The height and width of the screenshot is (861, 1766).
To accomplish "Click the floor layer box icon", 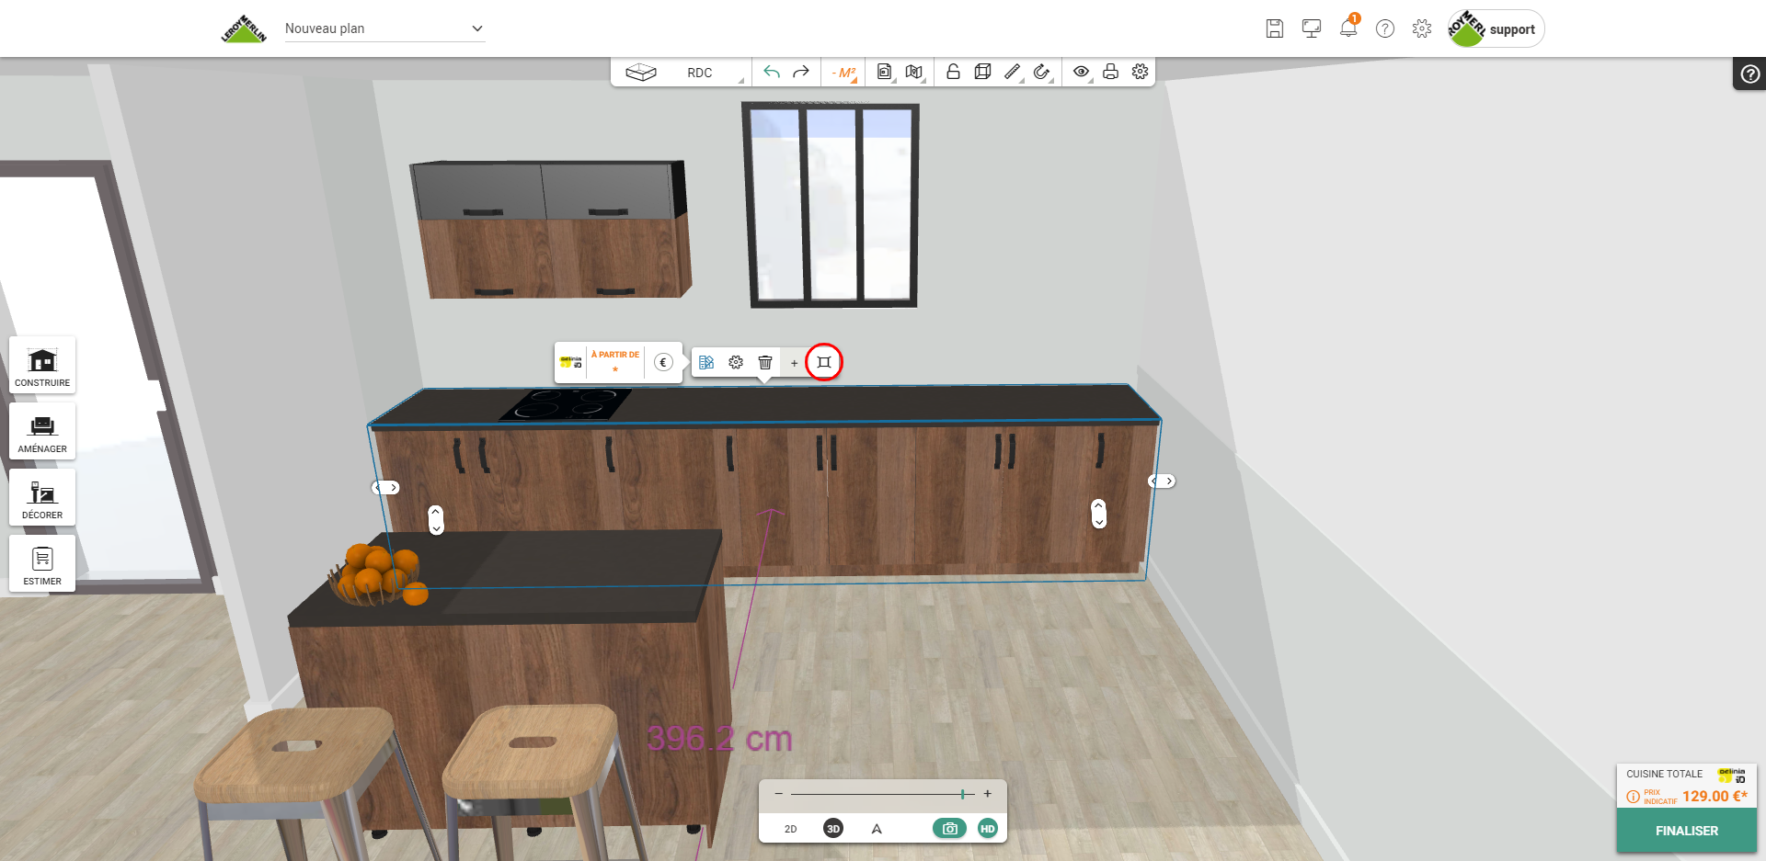I will pos(641,72).
